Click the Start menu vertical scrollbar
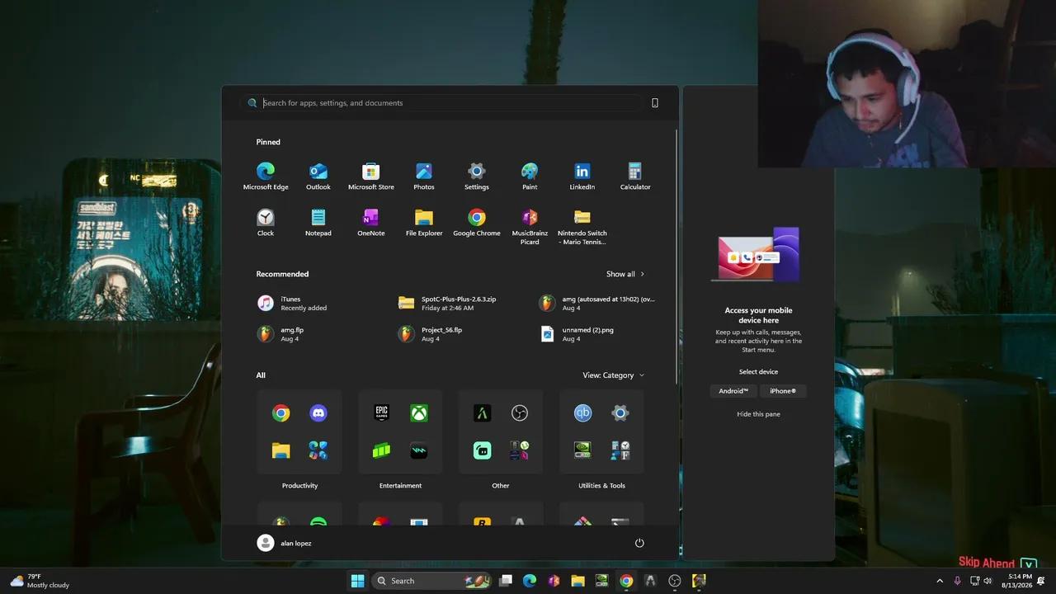The height and width of the screenshot is (594, 1056). pos(676,256)
